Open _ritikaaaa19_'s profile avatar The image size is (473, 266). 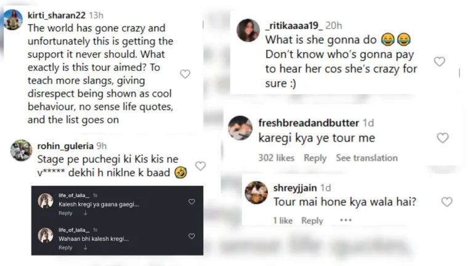(x=248, y=30)
